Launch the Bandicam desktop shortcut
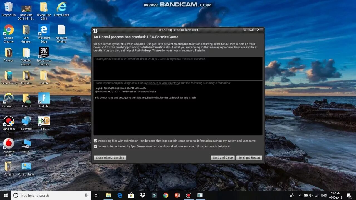356x200 pixels. coord(9,123)
